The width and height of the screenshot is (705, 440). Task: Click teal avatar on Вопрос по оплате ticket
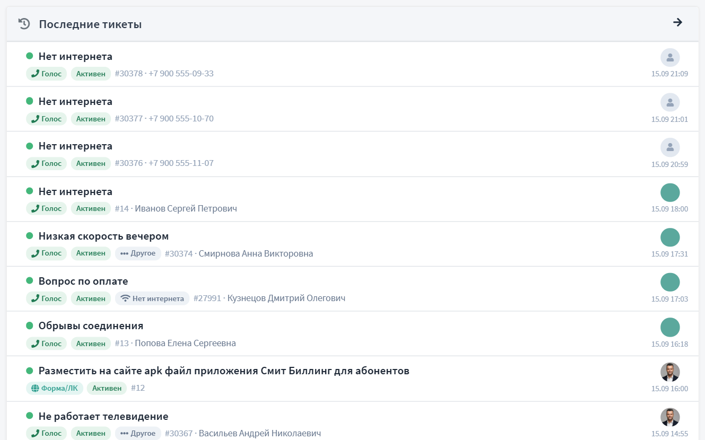click(x=670, y=282)
